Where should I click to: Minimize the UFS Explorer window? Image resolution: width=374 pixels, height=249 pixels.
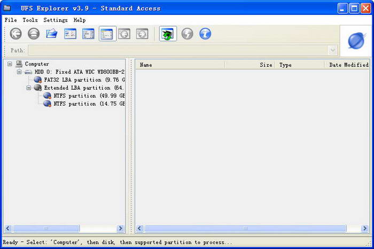342,9
